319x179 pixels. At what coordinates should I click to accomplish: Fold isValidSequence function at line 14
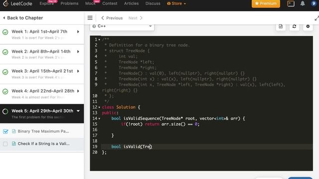tap(99, 118)
